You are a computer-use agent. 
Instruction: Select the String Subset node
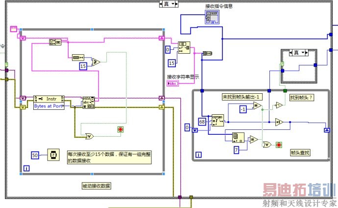(184, 47)
